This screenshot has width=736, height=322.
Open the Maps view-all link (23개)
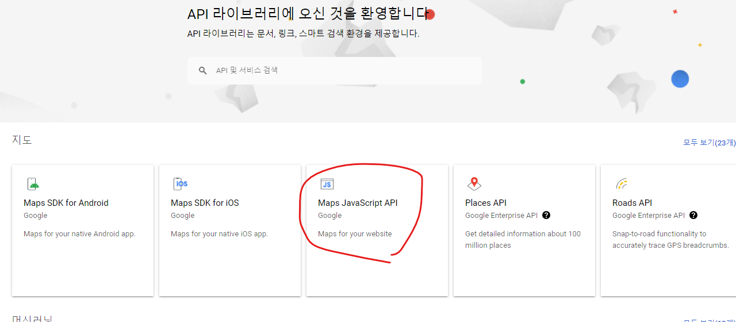pos(709,143)
